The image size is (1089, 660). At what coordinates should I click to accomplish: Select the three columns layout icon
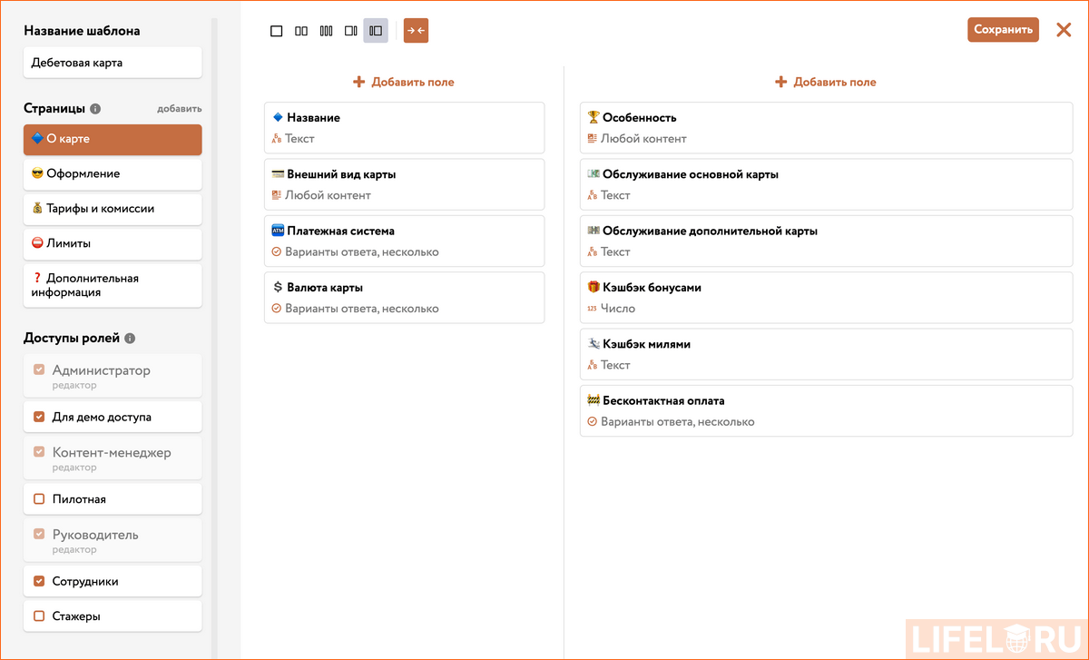pos(326,30)
